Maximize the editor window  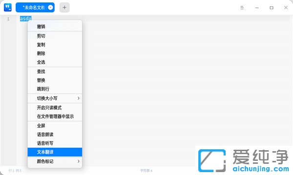point(272,8)
